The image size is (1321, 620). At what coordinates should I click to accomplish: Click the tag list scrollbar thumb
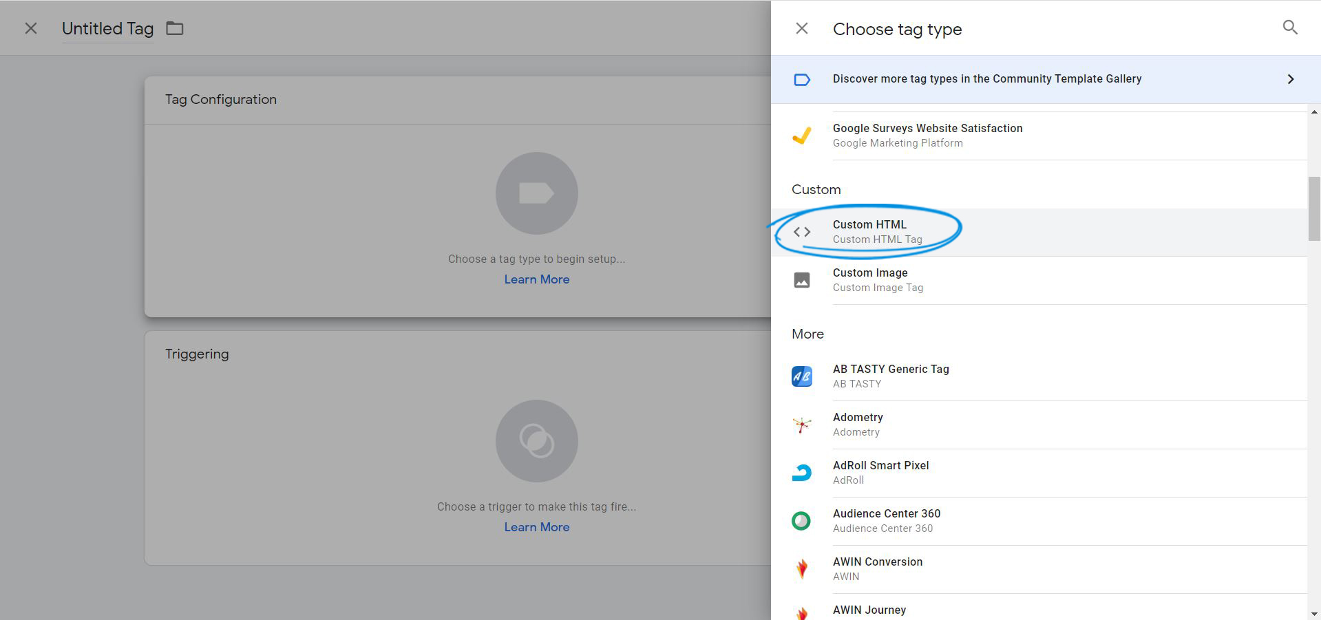[x=1314, y=209]
